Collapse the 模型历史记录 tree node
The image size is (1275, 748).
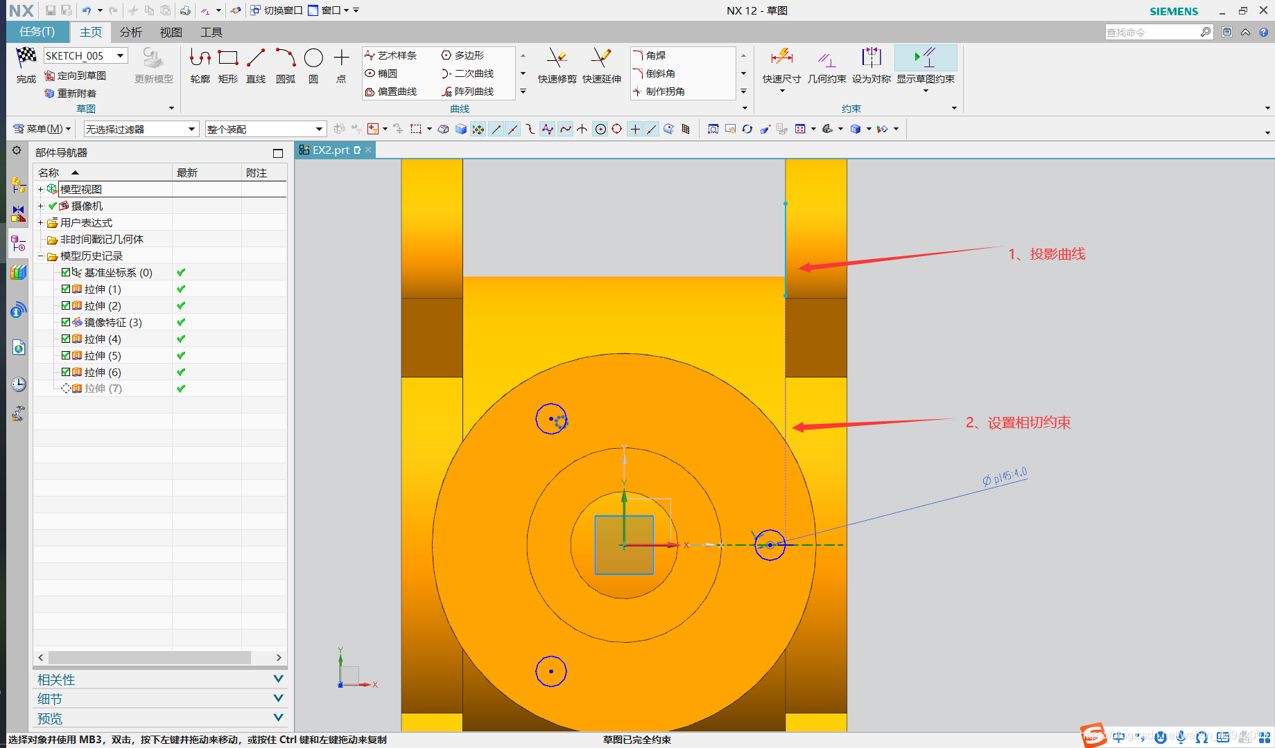[40, 256]
